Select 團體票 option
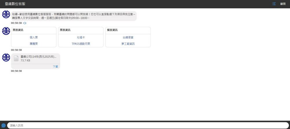290x129 pixels. 34,44
